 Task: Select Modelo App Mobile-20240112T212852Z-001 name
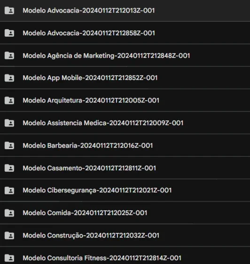tap(90, 78)
